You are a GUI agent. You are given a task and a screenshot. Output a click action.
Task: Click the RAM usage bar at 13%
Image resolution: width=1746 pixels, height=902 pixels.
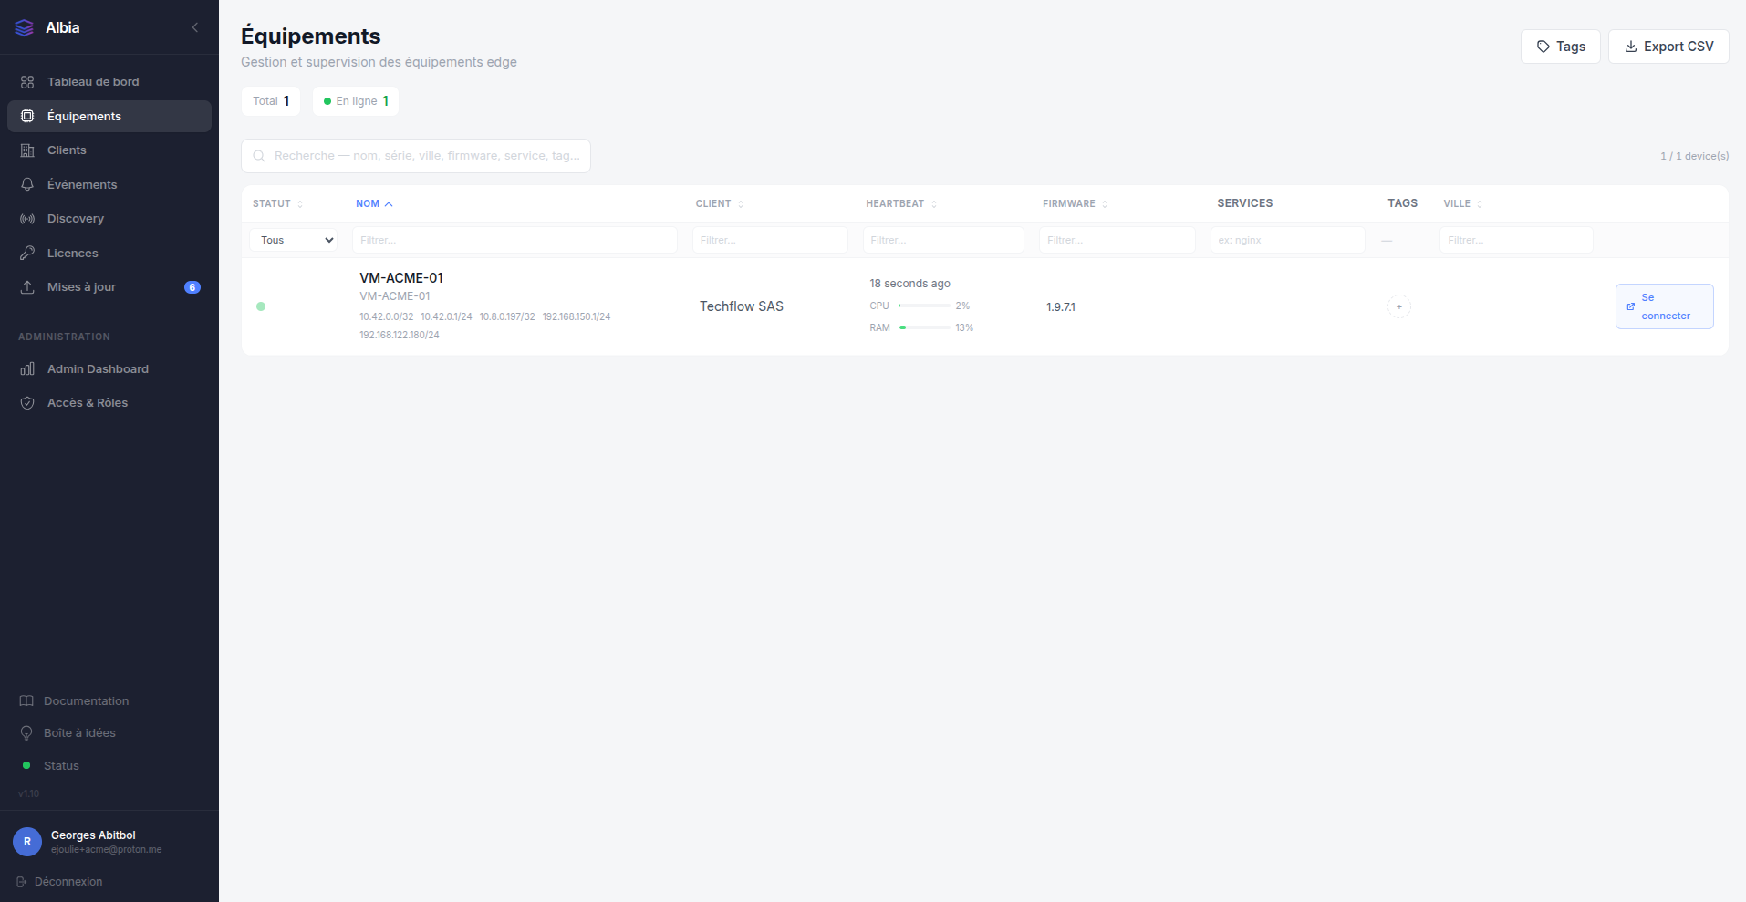pos(924,327)
